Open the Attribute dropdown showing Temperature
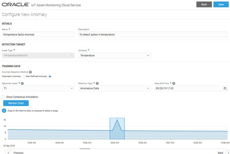Viewport: 230px width, 154px height. pos(115,55)
